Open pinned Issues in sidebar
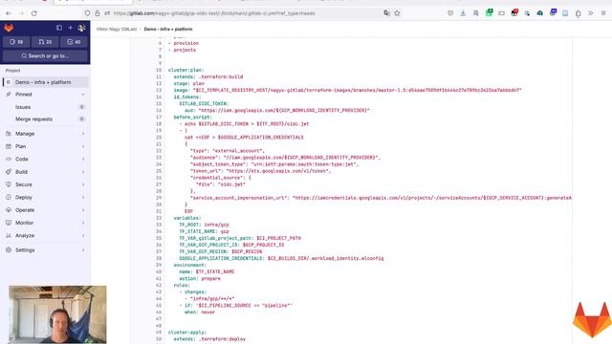The image size is (612, 344). pos(45,107)
